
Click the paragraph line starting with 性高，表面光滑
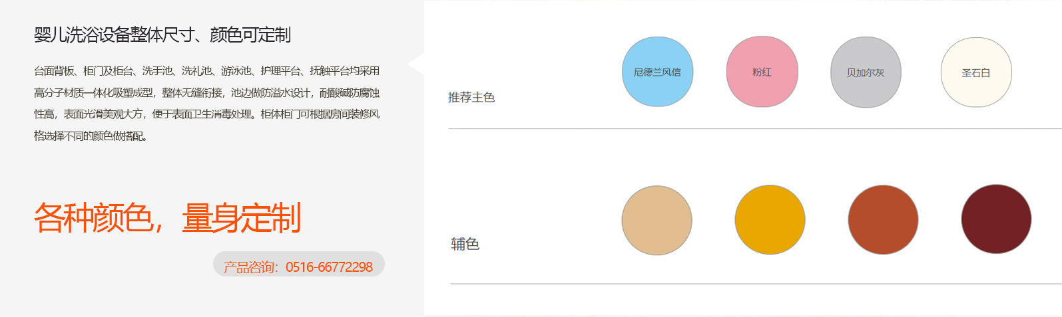(206, 114)
